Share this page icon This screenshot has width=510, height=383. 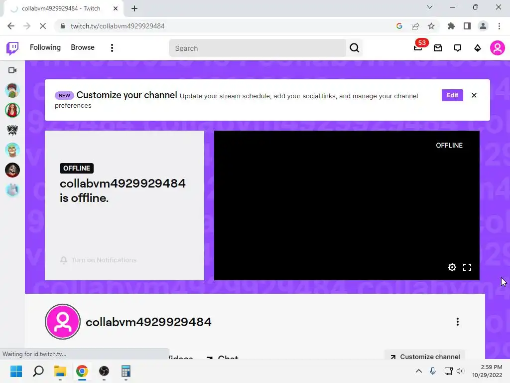415,26
